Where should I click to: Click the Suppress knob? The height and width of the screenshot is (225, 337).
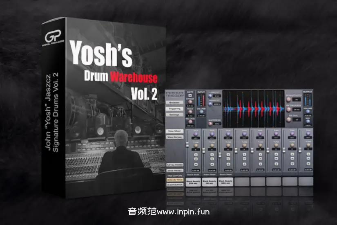tap(210, 124)
